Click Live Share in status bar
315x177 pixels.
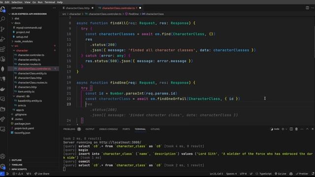click(x=42, y=174)
